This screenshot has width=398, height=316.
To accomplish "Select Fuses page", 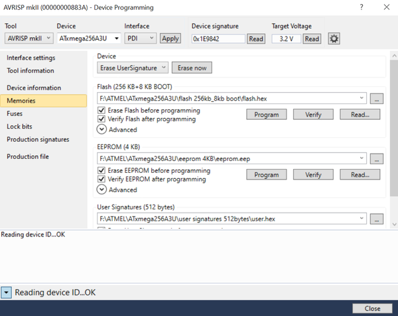I will [x=15, y=113].
